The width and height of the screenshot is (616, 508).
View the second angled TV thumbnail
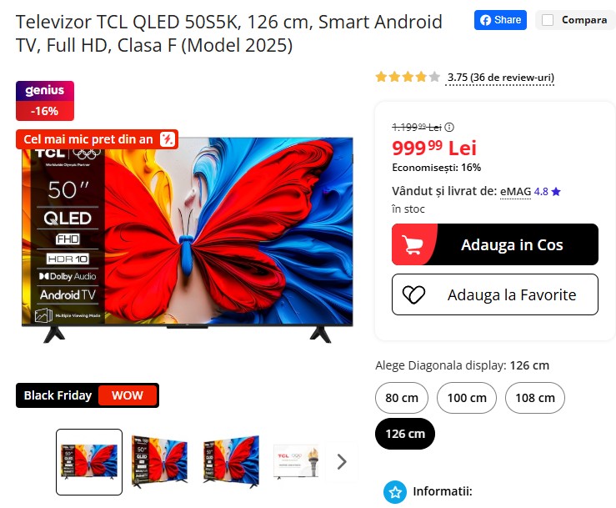pos(232,461)
